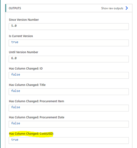
Task: Click the Procurement Date changed value field
Action: point(69,124)
